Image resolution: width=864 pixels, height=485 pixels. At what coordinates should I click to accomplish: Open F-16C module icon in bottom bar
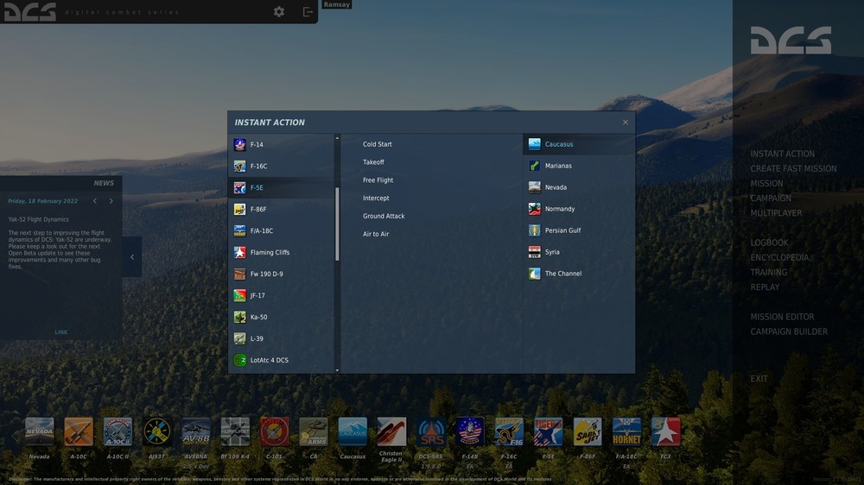[x=509, y=431]
